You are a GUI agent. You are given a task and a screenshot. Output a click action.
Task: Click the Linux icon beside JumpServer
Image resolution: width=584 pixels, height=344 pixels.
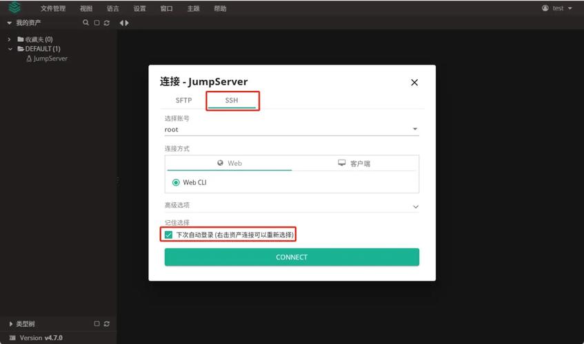pyautogui.click(x=29, y=58)
